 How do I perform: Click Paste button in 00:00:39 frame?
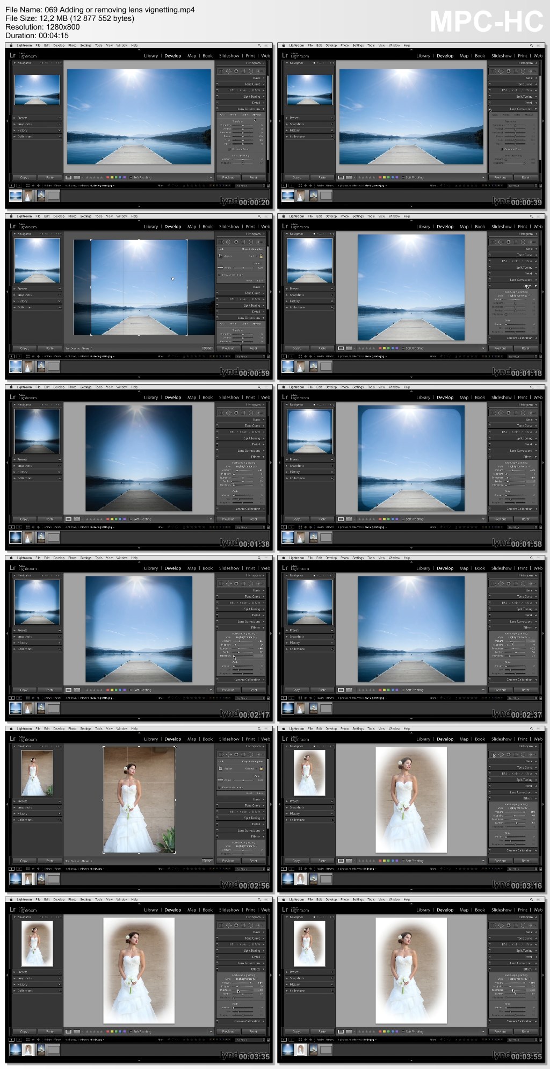tap(322, 177)
